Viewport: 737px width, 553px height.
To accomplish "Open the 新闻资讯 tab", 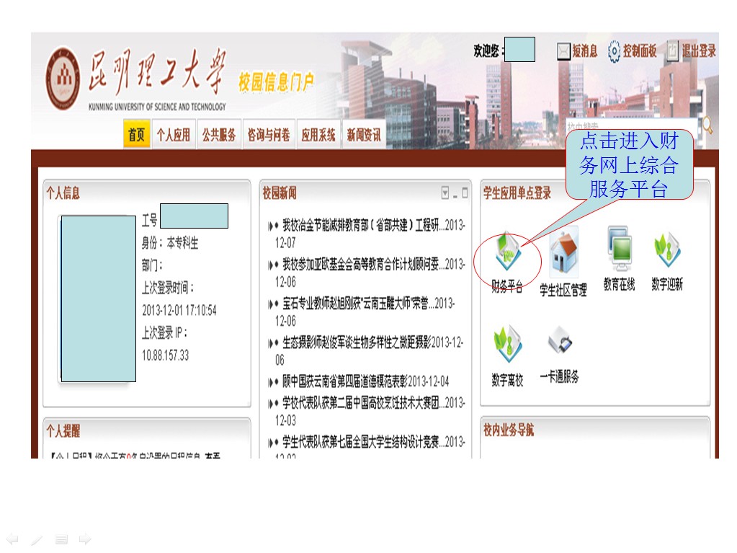I will 364,135.
